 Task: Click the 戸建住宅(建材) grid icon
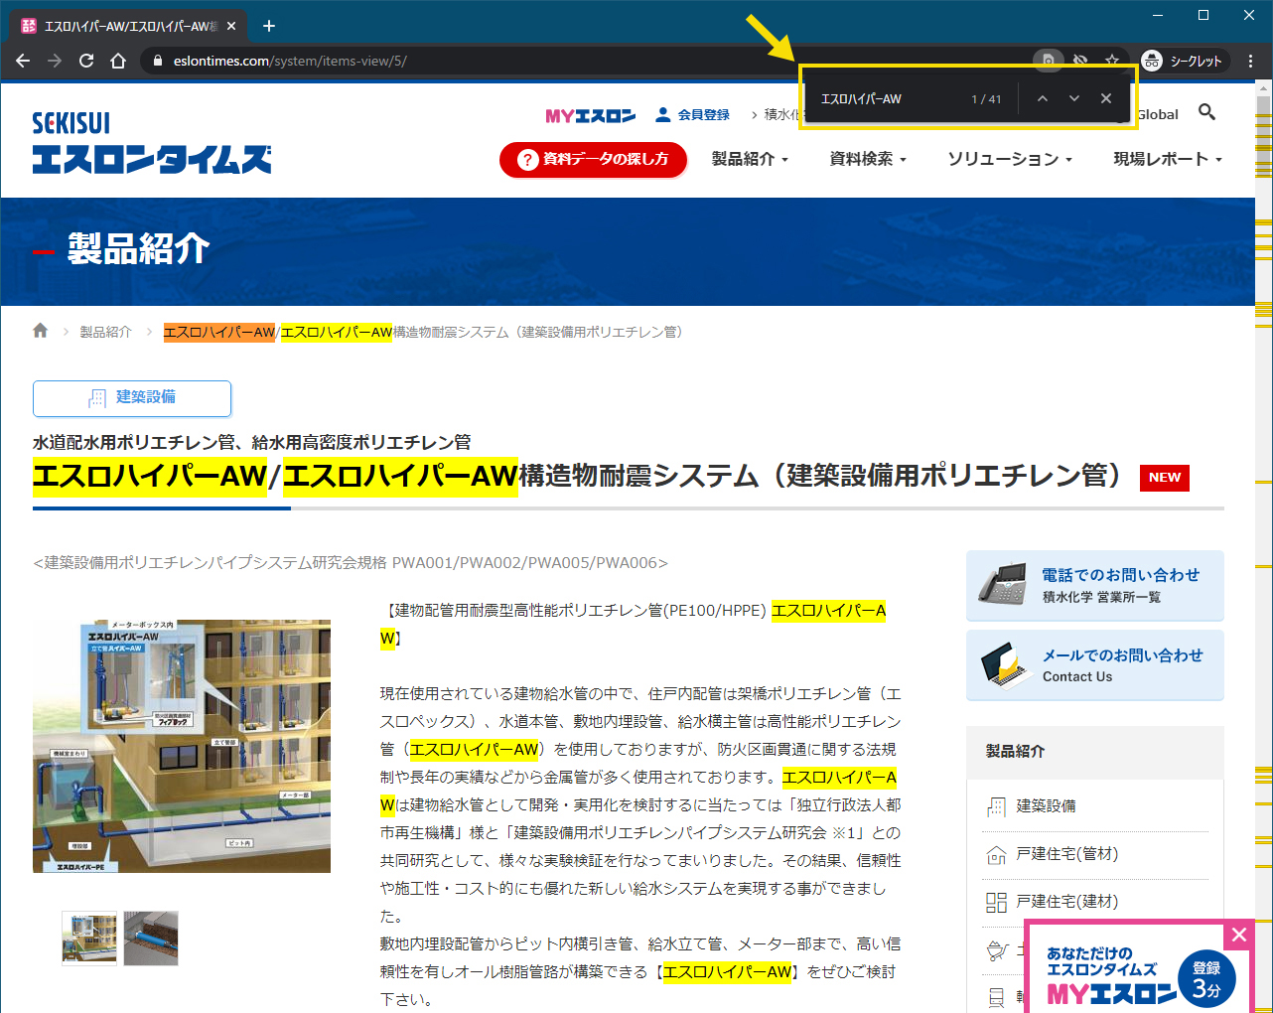996,902
